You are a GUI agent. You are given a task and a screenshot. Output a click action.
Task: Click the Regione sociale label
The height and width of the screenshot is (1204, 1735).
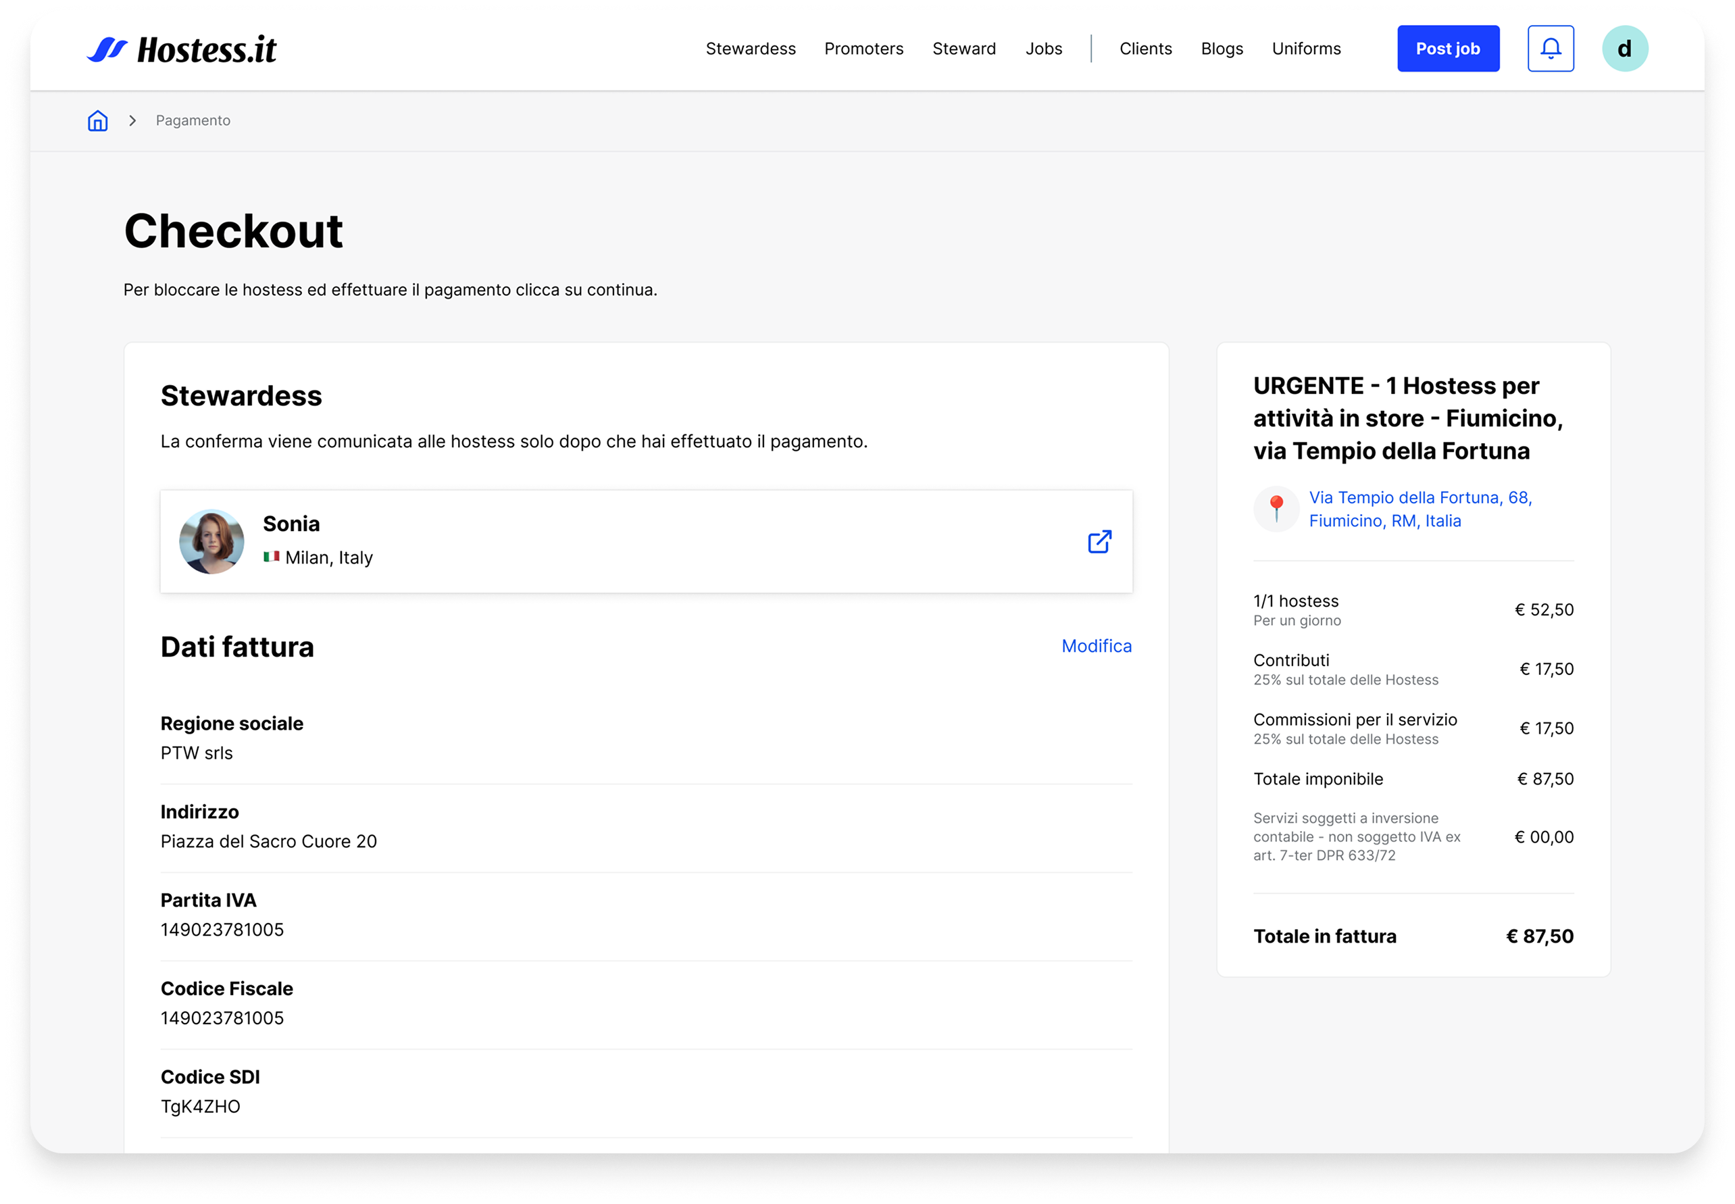tap(232, 724)
